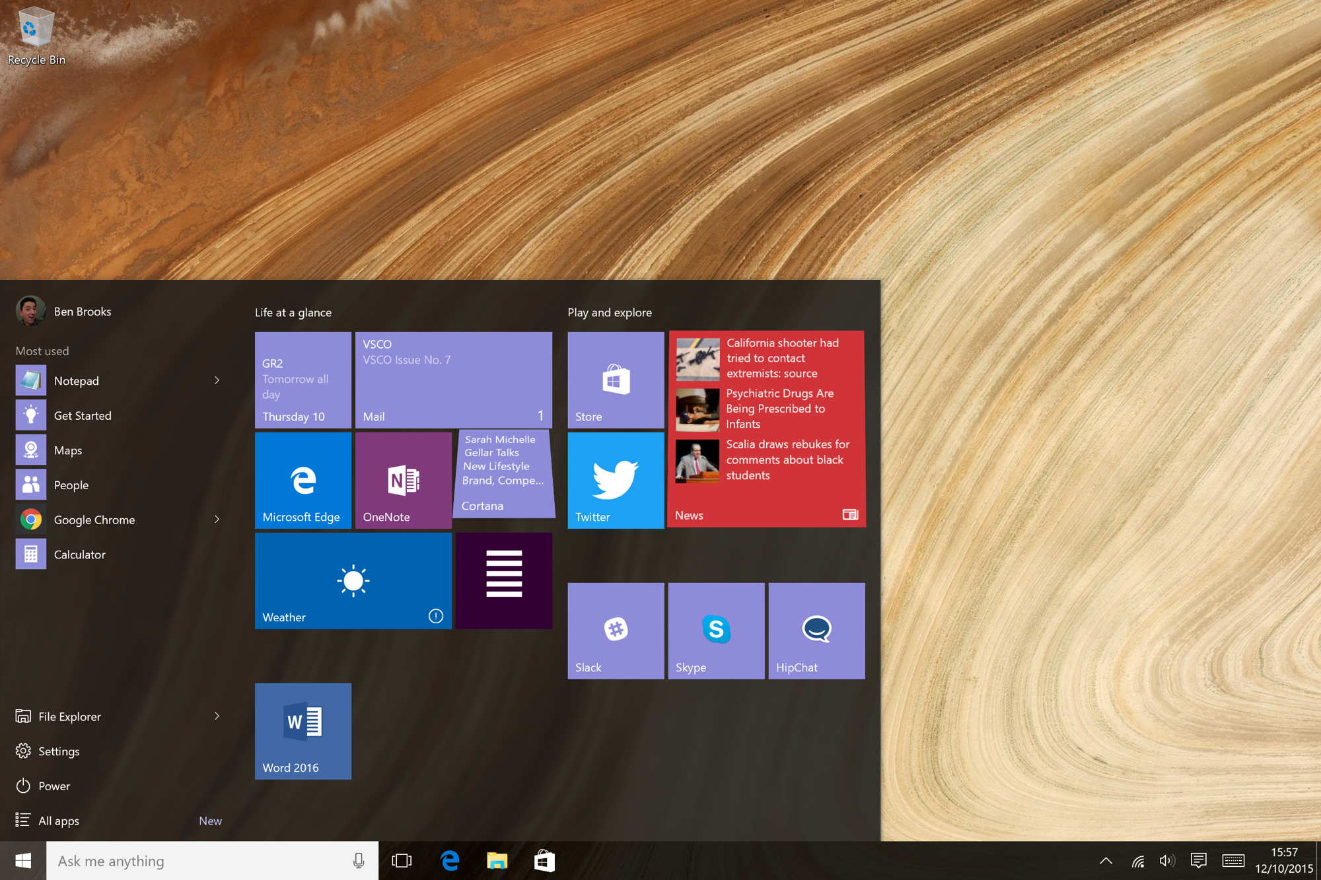Click the "Scalia draws rebukes" headline
Image resolution: width=1321 pixels, height=880 pixels.
pyautogui.click(x=787, y=459)
